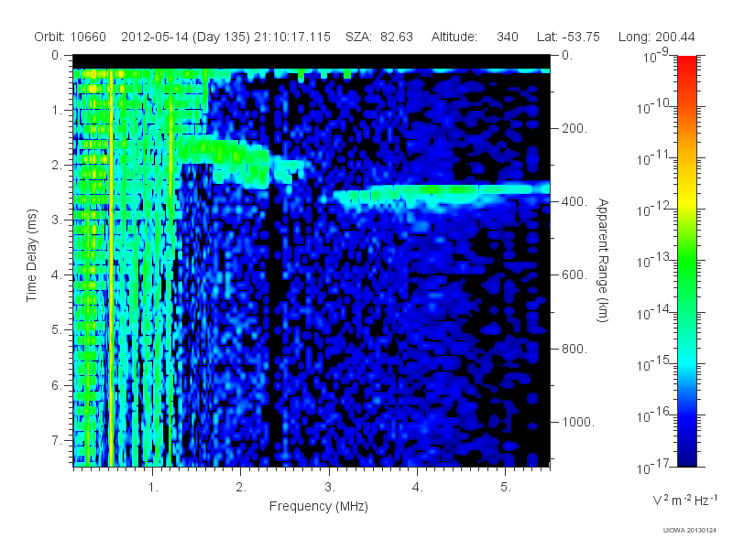733x549 pixels.
Task: Click the '1000.' apparent range tick label
Action: click(578, 422)
